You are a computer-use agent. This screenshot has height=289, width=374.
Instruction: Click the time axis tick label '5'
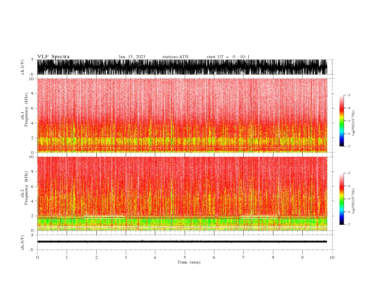pyautogui.click(x=185, y=257)
